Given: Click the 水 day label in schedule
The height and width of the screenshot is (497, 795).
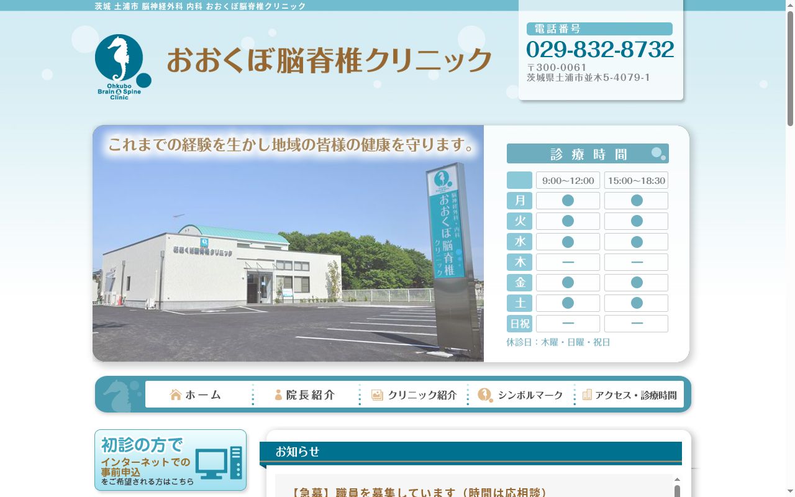Looking at the screenshot, I should (x=519, y=242).
